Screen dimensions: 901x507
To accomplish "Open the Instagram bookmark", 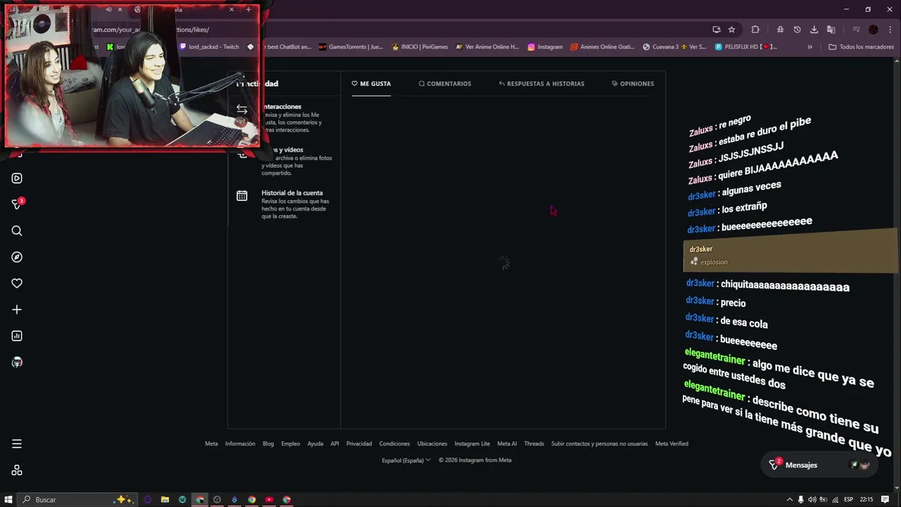I will (x=545, y=46).
